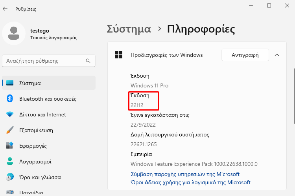Screen dimensions: 295x196
Task: Click the Wi-Fi icon for Δίκτυο και Internet
Action: [x=10, y=114]
